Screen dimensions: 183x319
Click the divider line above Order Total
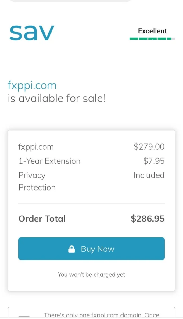(91, 204)
